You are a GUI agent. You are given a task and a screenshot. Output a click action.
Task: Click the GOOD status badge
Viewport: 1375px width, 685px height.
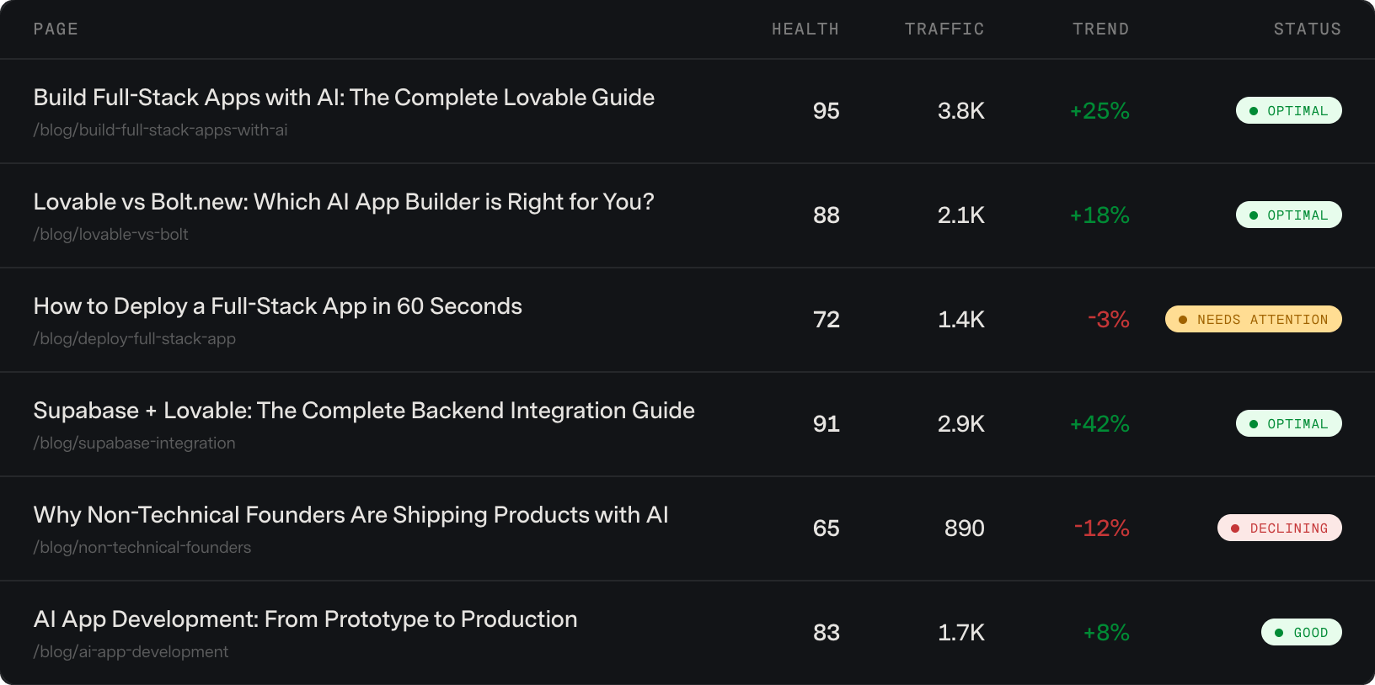tap(1302, 632)
